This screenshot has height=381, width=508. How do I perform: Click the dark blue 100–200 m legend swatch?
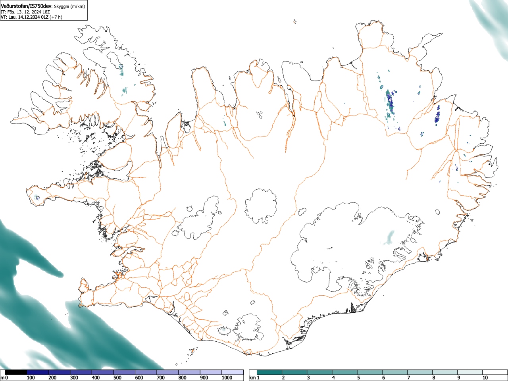point(38,372)
